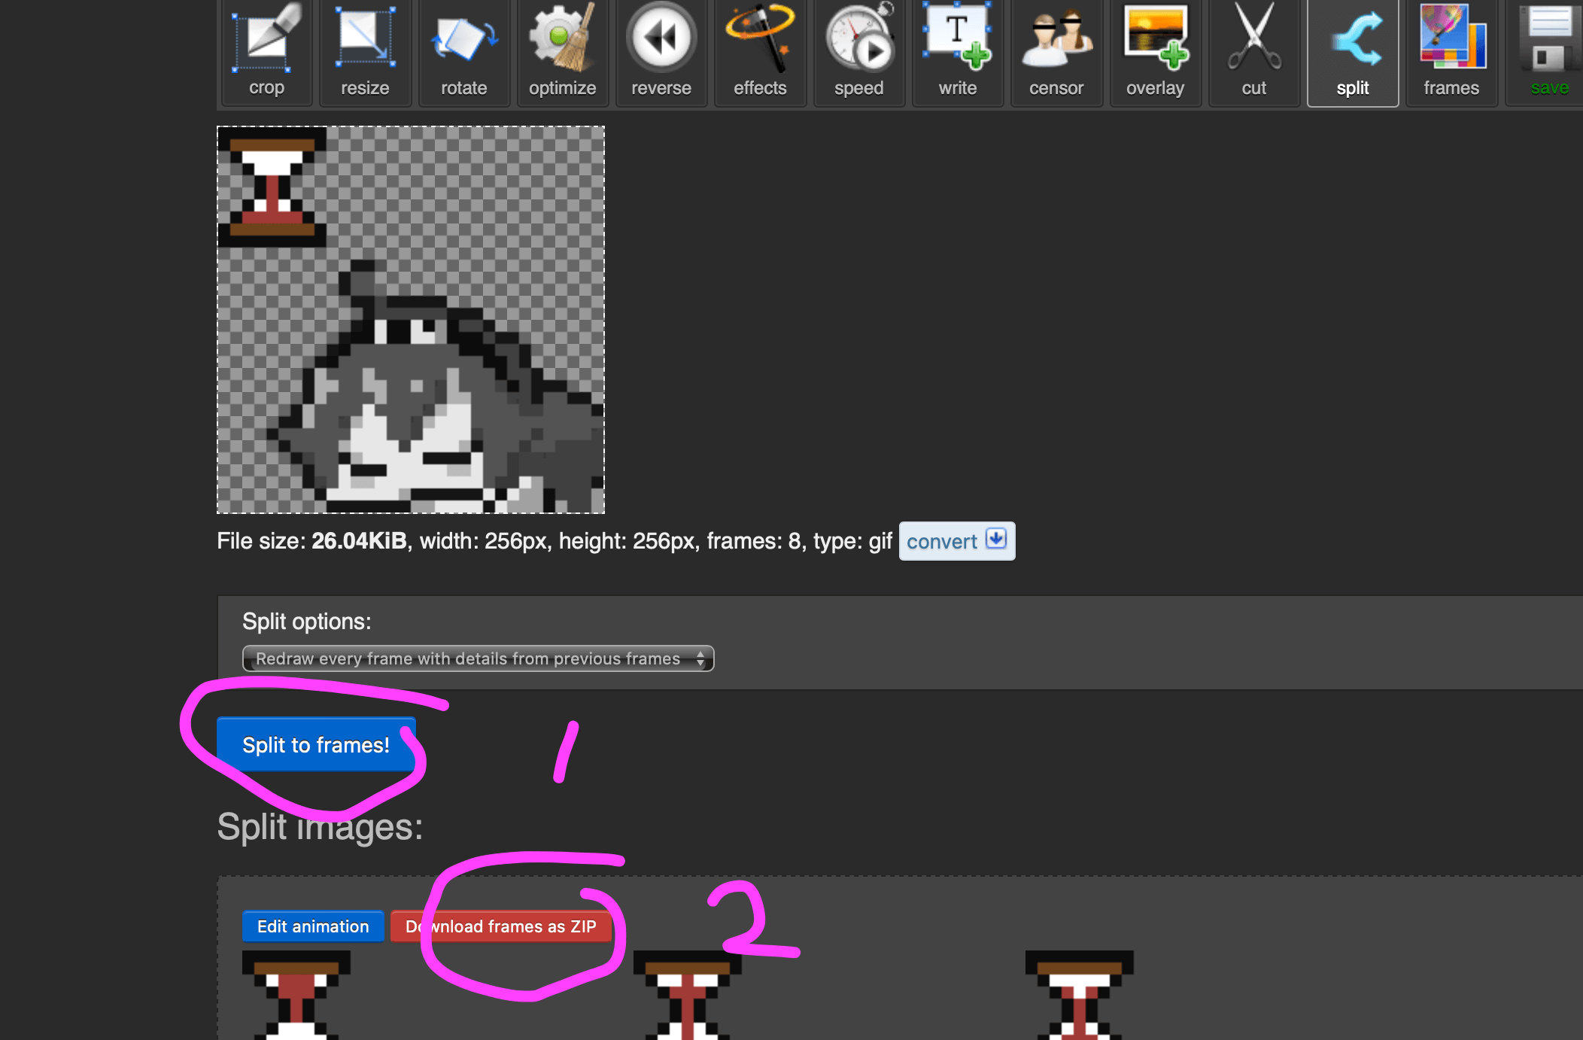Choose the rotate tool

tap(463, 53)
